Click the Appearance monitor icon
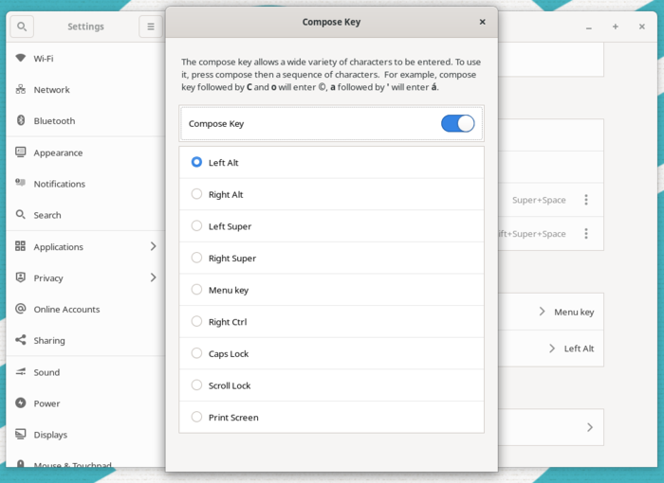The image size is (664, 483). [x=20, y=152]
